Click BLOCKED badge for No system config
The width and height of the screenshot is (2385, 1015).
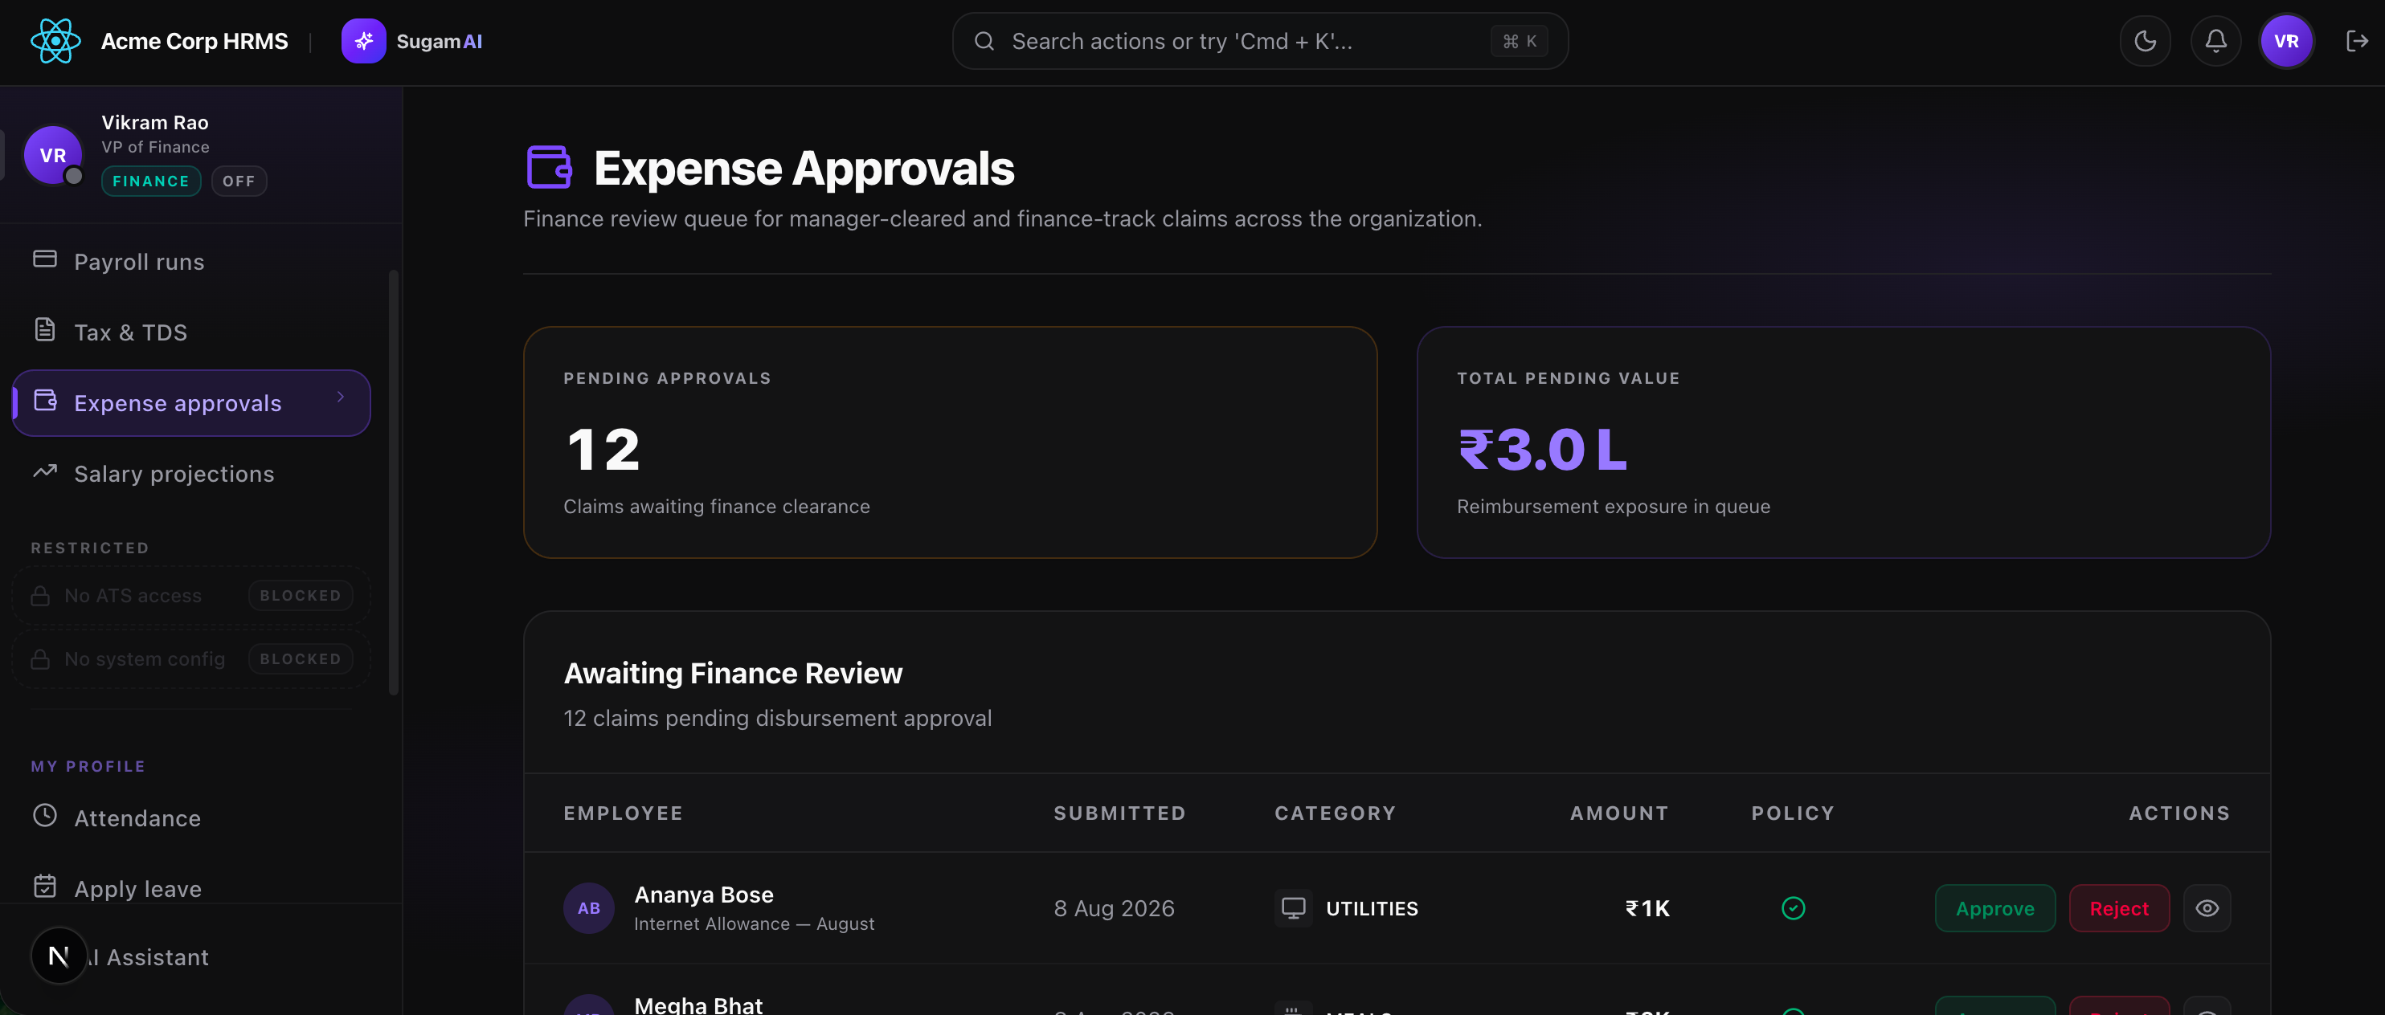[x=300, y=658]
